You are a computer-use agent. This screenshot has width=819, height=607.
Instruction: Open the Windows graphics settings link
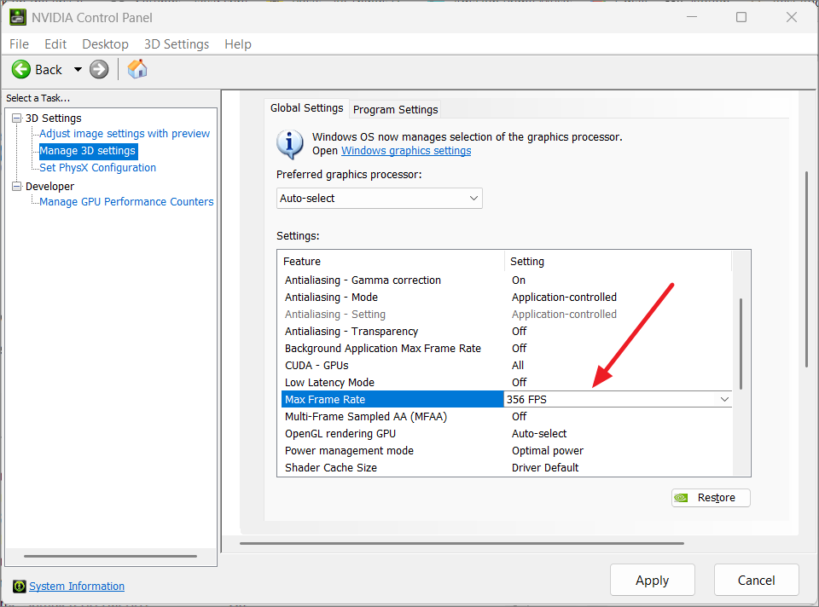click(x=406, y=151)
